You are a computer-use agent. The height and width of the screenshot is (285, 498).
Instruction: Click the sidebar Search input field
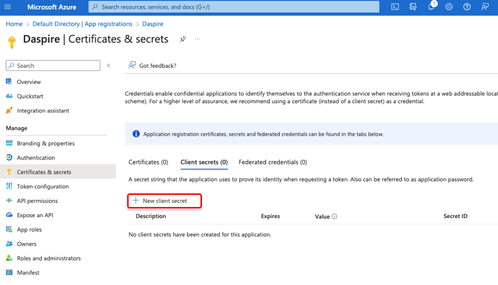[52, 65]
